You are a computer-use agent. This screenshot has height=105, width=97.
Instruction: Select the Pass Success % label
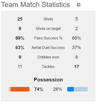click(48, 38)
